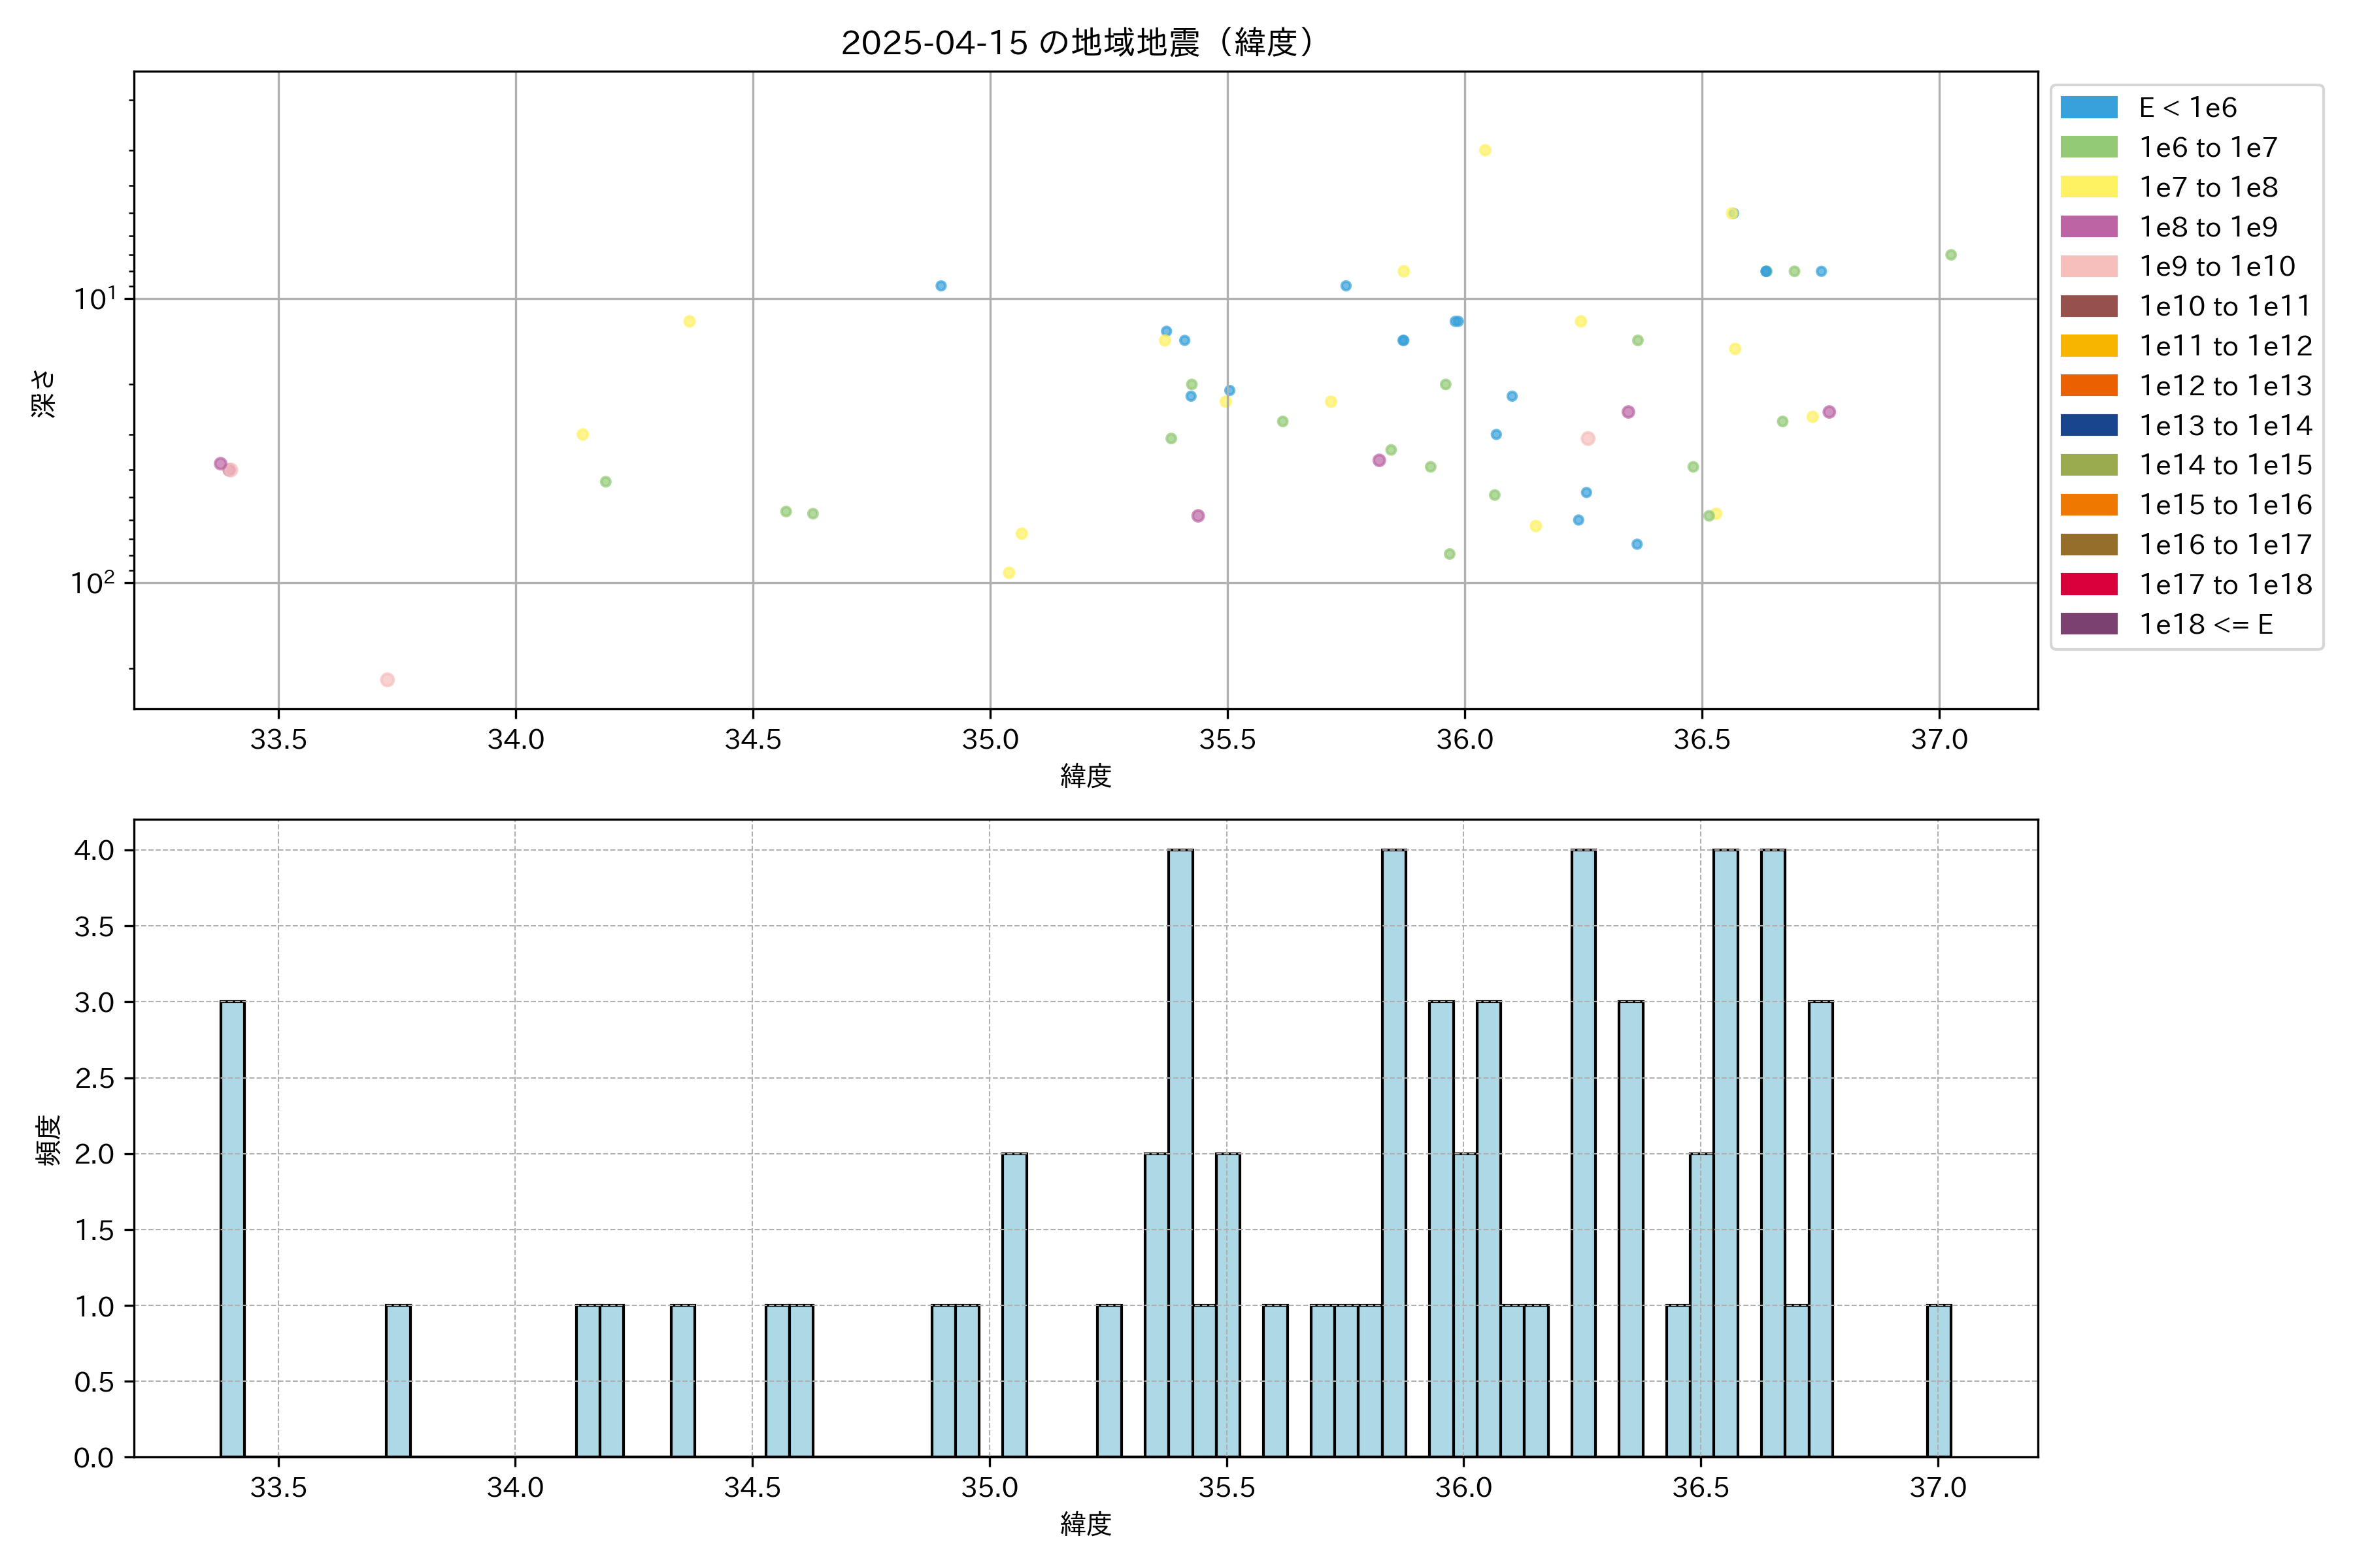This screenshot has width=2353, height=1568.
Task: Click the pink scatter point below depth 10²
Action: [x=387, y=680]
